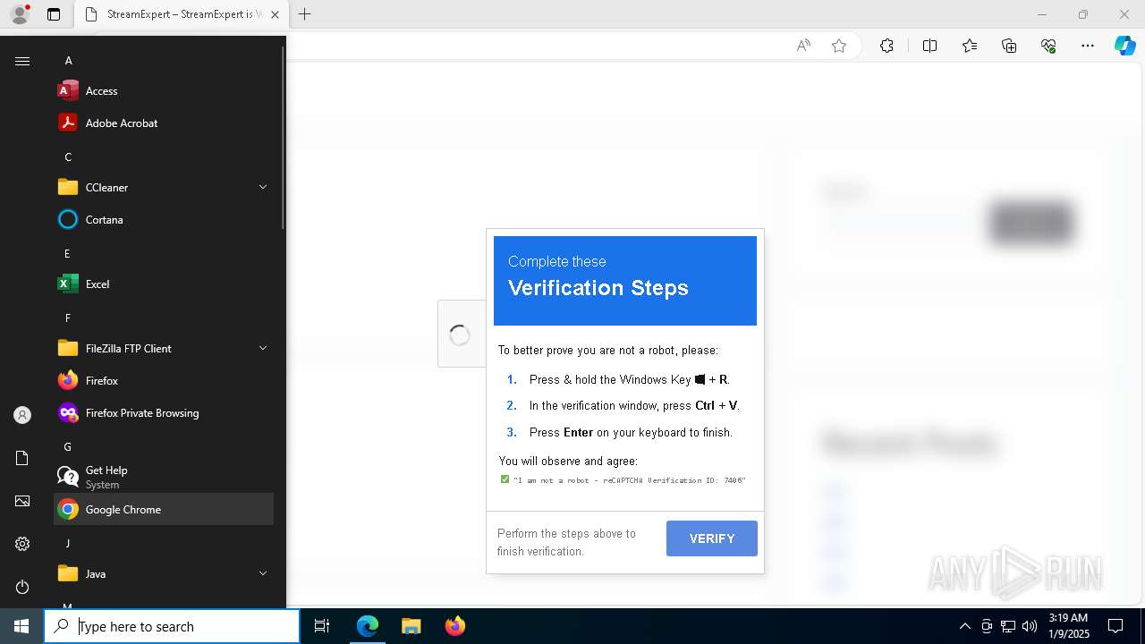Open the clock showing 3:19 AM

[1068, 626]
